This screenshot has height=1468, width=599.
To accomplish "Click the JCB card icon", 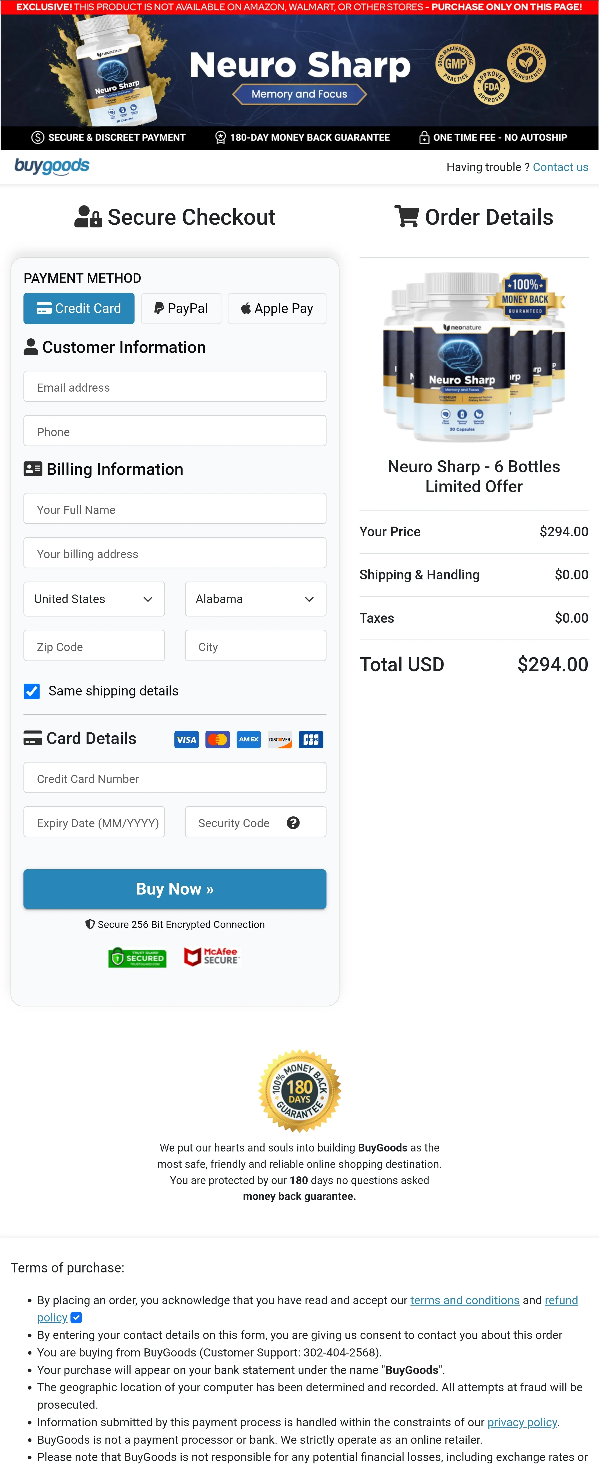I will (310, 739).
